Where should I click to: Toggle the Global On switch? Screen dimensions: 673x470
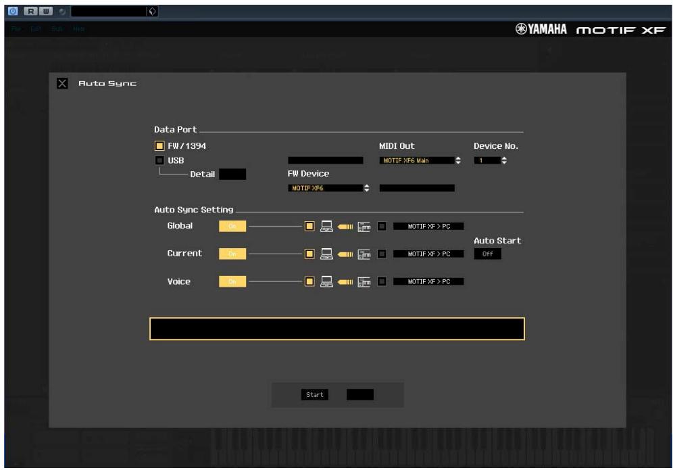coord(232,227)
